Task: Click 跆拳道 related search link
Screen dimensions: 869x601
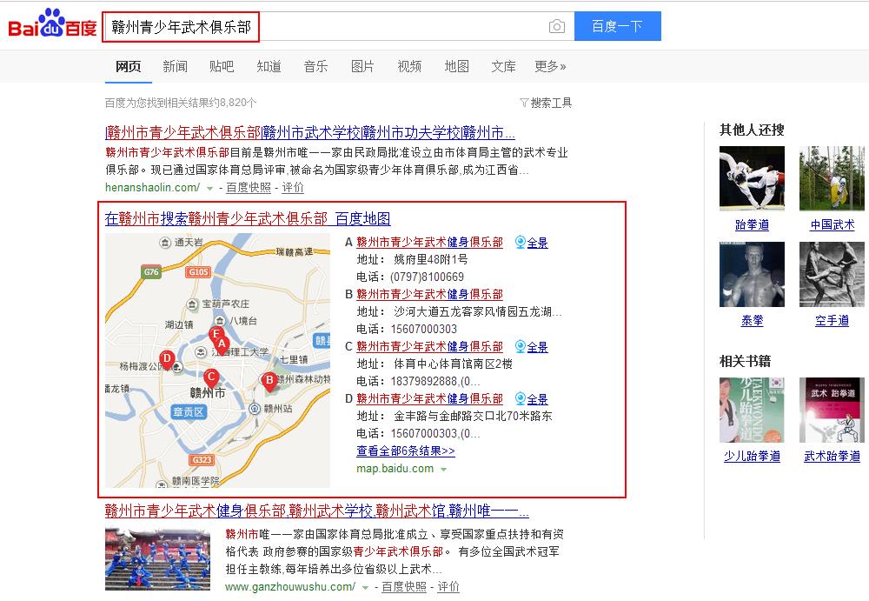Action: click(752, 224)
